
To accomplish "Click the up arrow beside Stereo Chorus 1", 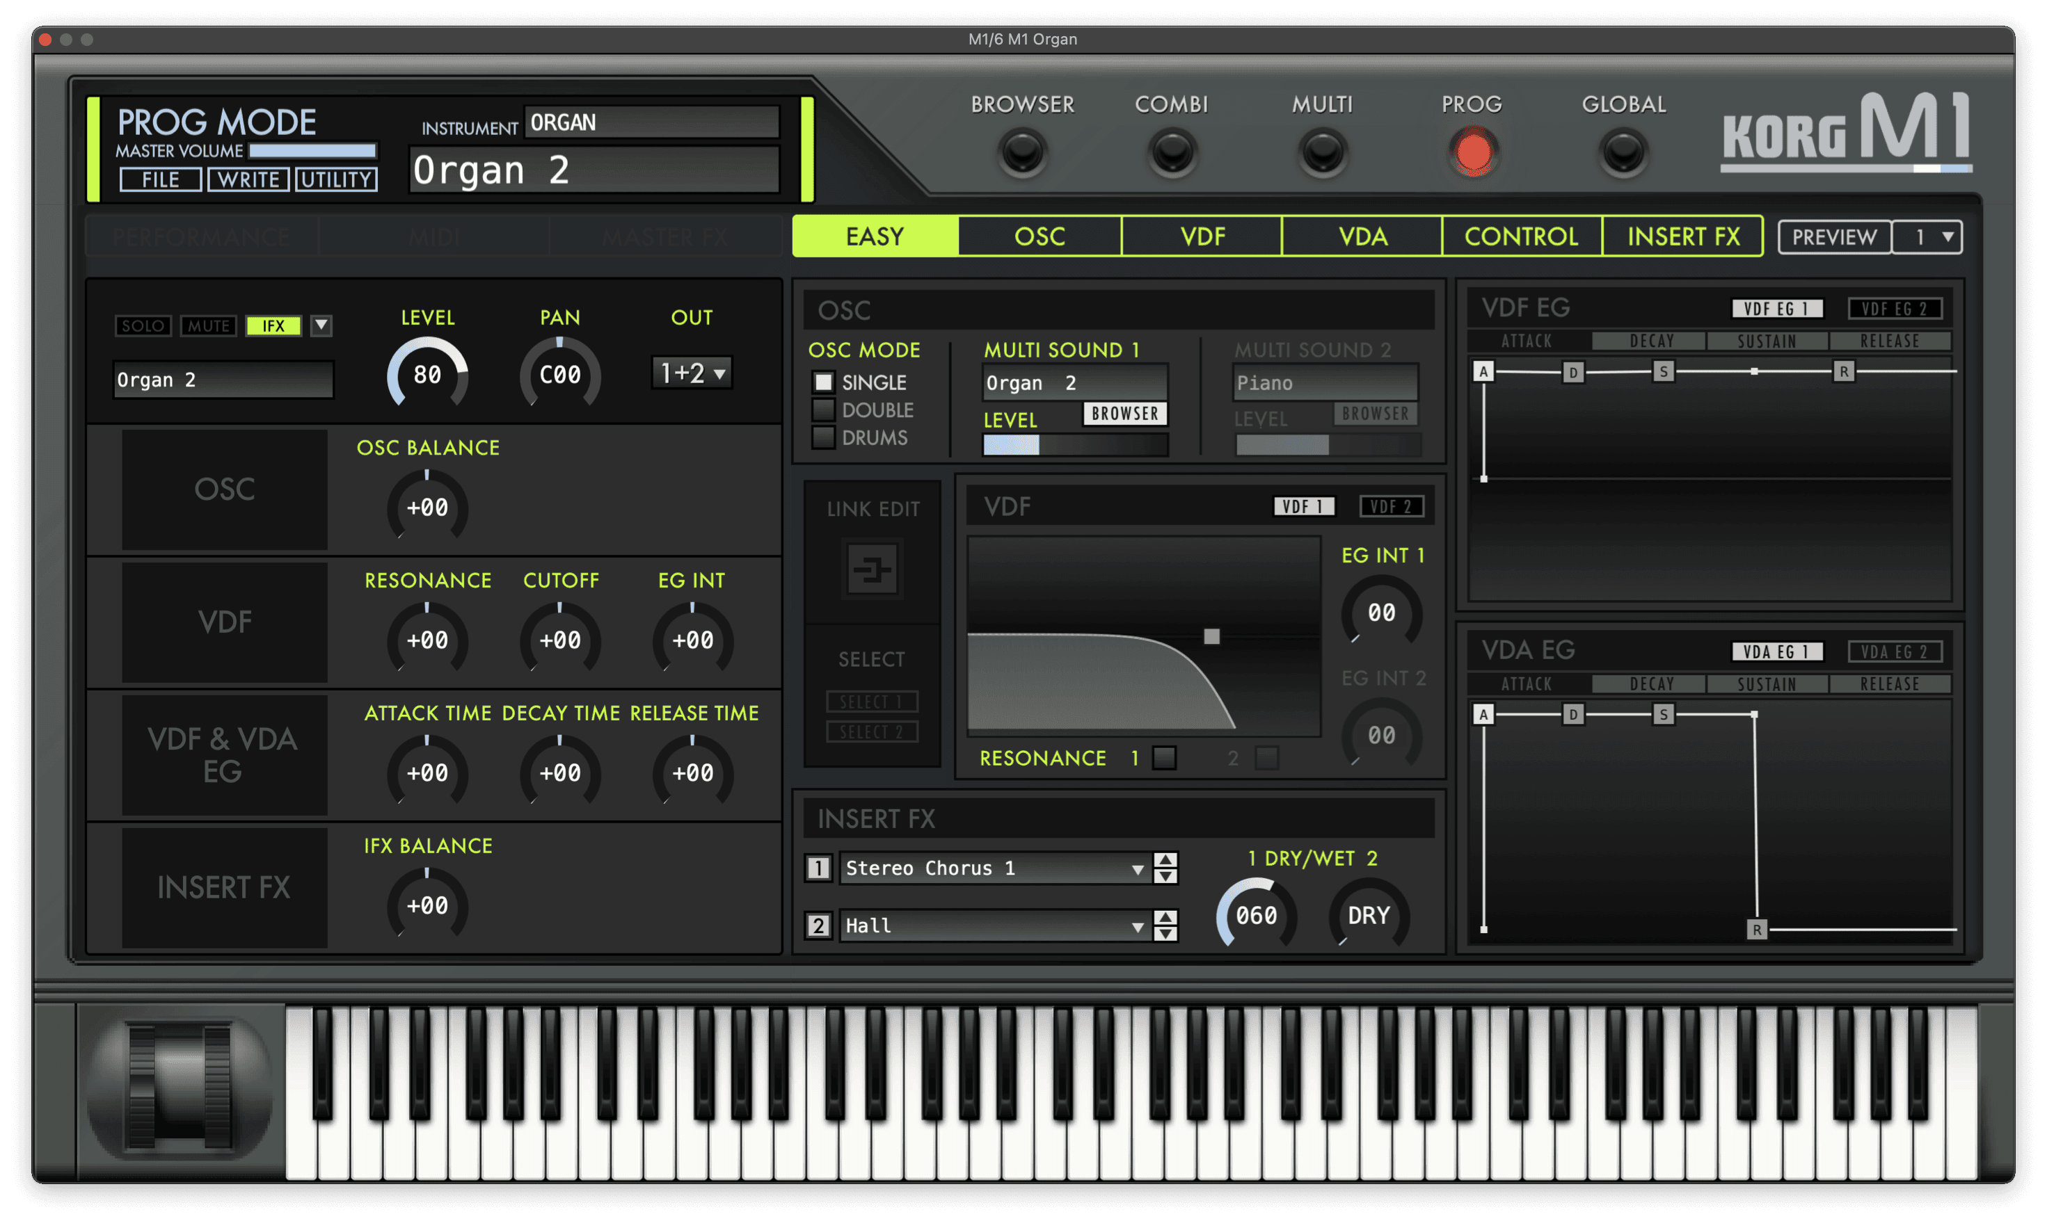I will [x=1165, y=860].
